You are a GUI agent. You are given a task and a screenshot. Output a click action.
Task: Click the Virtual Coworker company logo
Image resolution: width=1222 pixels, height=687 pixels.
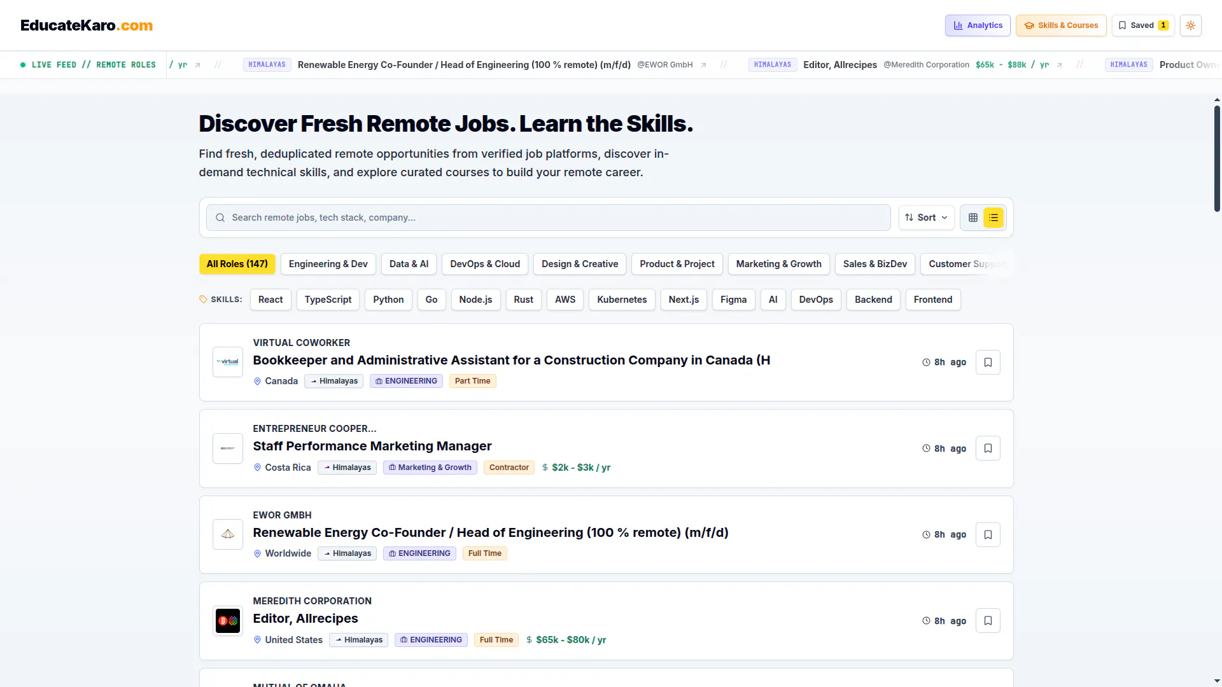228,362
